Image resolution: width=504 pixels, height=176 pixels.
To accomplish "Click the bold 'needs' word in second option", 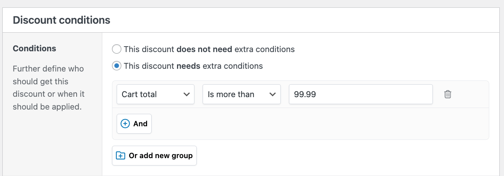I will tap(188, 66).
